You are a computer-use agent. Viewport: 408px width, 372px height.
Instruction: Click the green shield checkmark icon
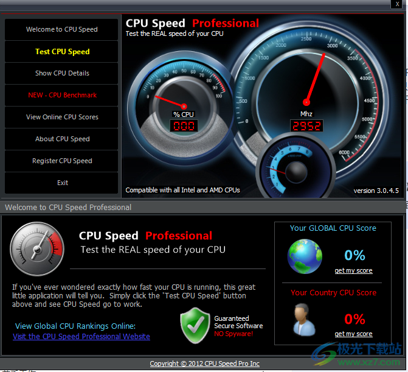coord(195,325)
